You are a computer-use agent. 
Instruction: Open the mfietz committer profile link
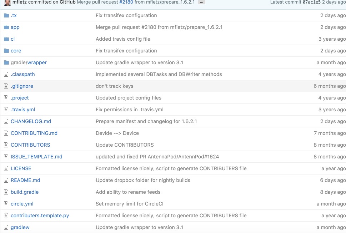[x=19, y=2]
